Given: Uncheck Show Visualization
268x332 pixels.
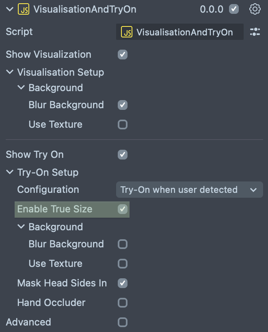Looking at the screenshot, I should click(123, 55).
